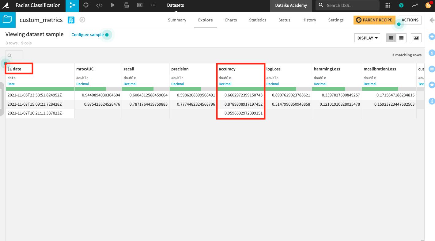Click the sort icon on date column

point(9,69)
